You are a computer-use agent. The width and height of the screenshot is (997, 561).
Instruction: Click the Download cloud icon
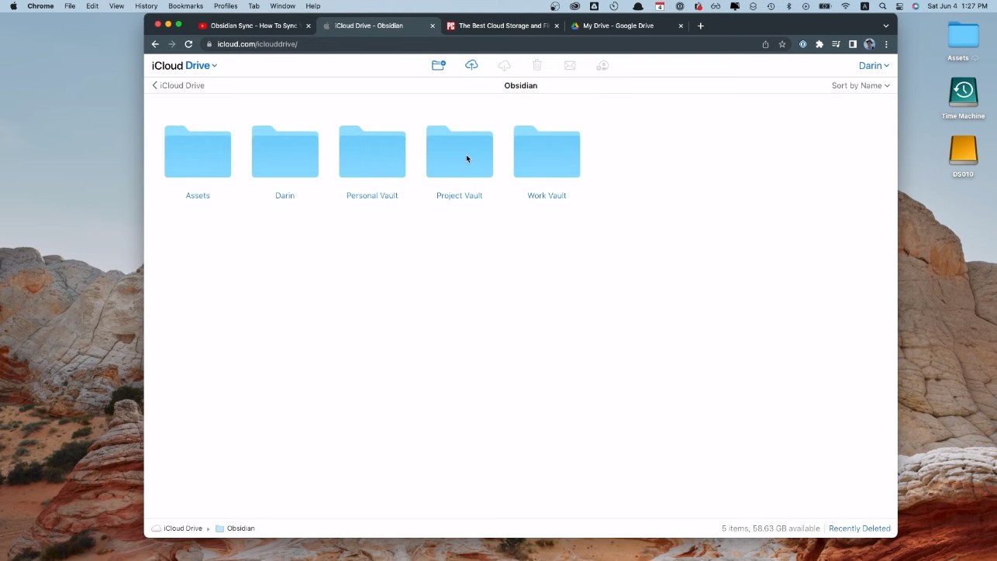point(504,66)
